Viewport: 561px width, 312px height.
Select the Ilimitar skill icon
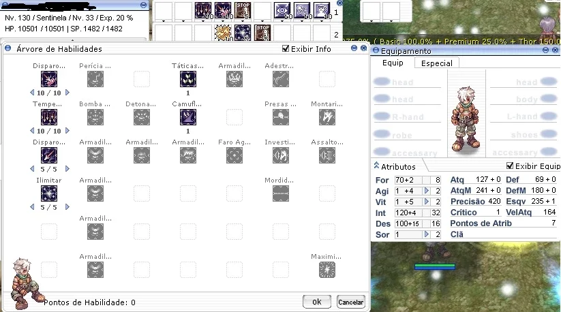point(49,193)
